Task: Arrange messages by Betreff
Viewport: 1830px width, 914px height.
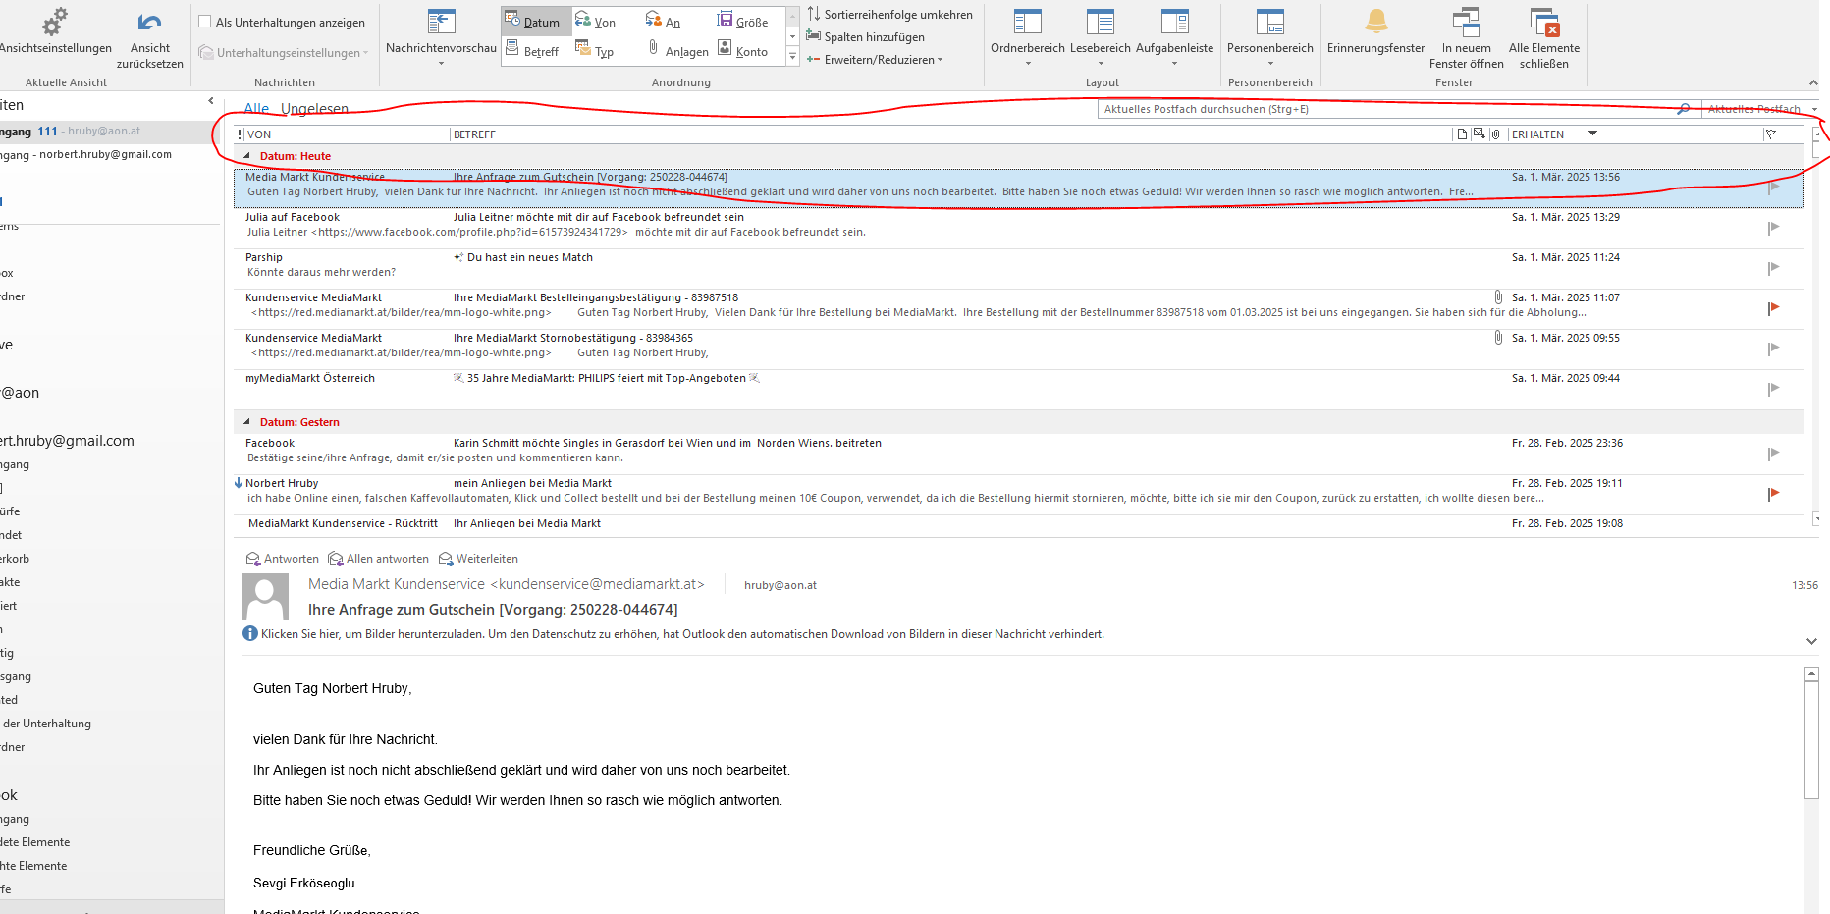Action: point(533,50)
